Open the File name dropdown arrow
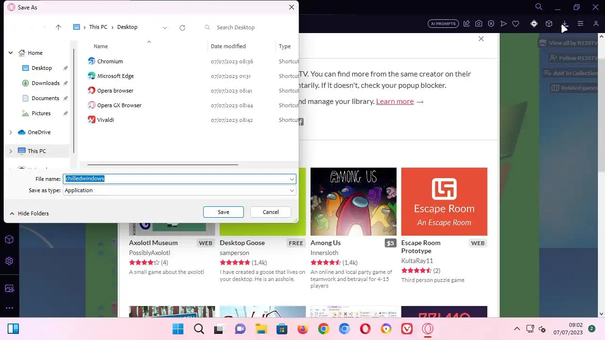 coord(292,179)
